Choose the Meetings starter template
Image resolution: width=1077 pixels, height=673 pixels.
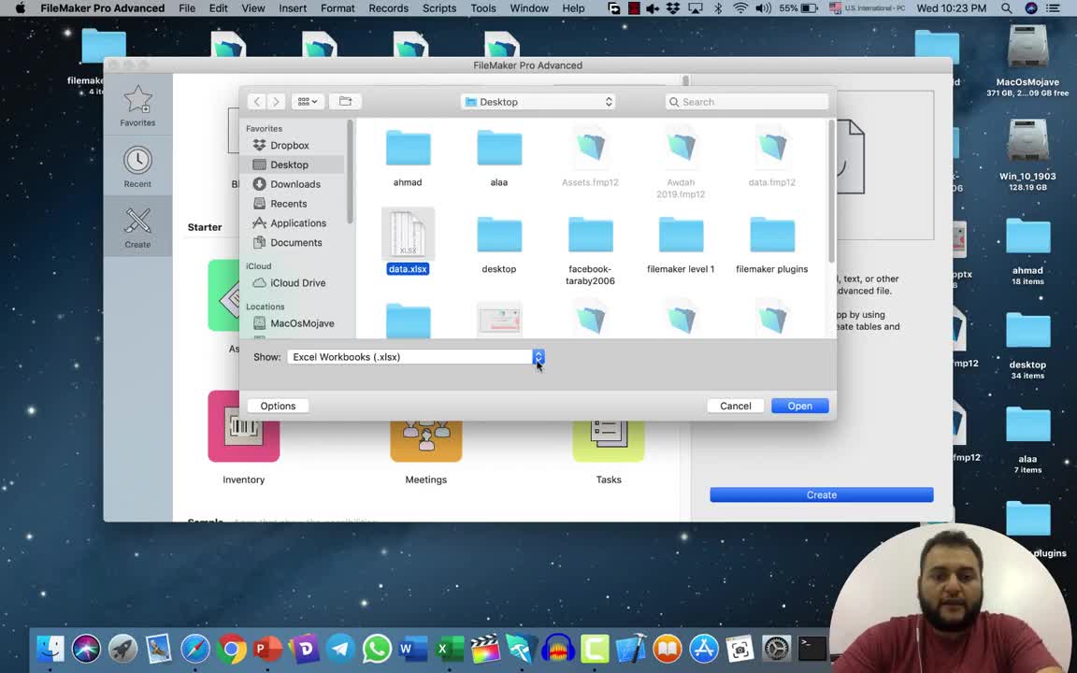click(426, 439)
